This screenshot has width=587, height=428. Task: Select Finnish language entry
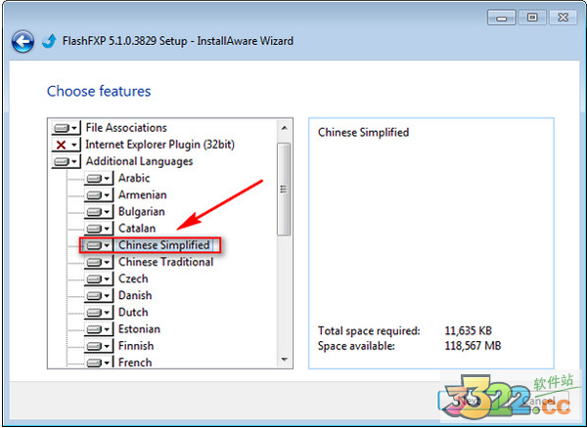[136, 346]
